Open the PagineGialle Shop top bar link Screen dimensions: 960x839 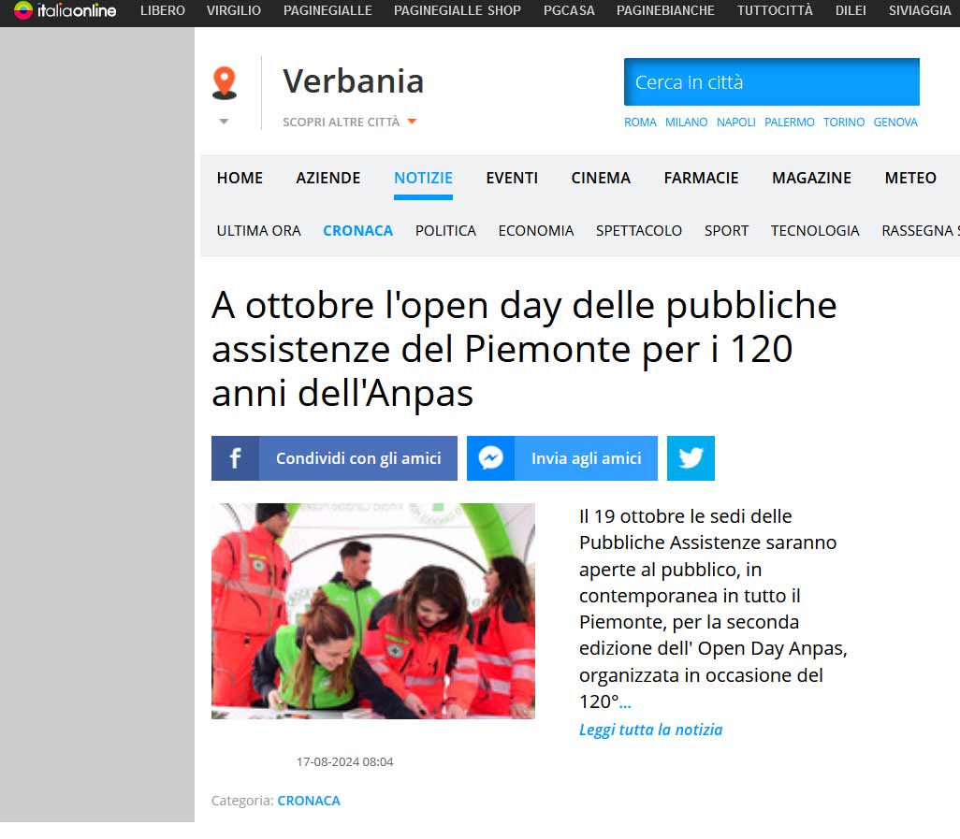coord(458,10)
